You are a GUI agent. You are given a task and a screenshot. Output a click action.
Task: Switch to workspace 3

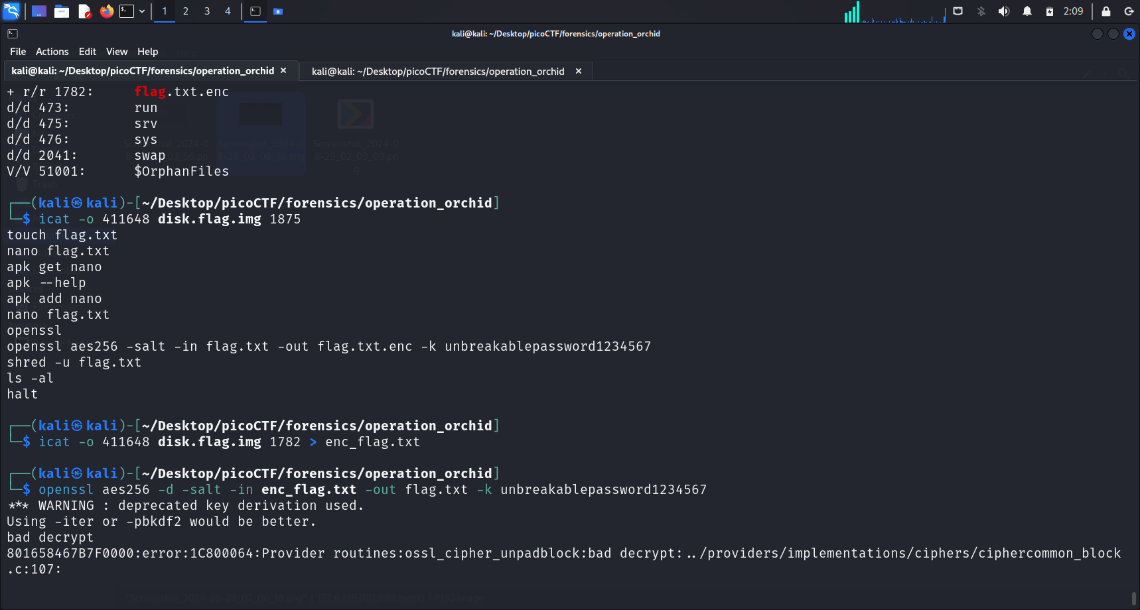[207, 11]
